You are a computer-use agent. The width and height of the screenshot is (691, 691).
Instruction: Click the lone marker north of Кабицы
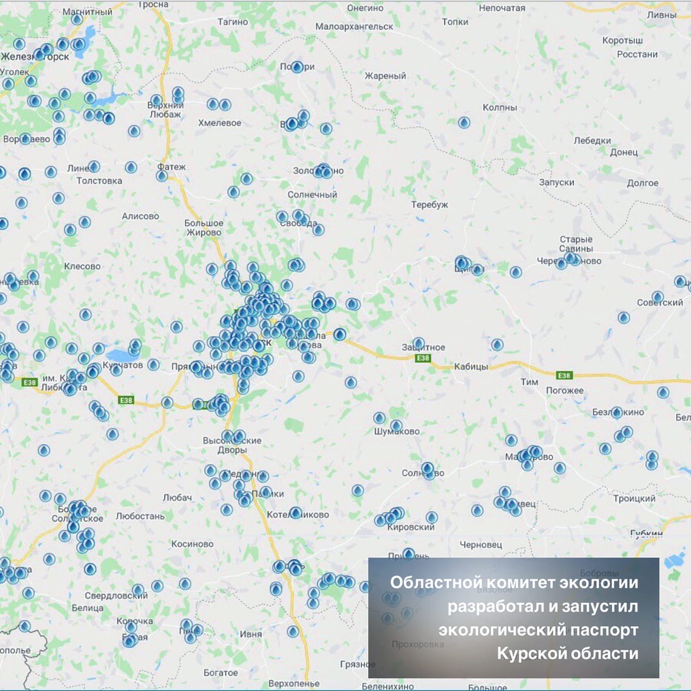point(497,344)
